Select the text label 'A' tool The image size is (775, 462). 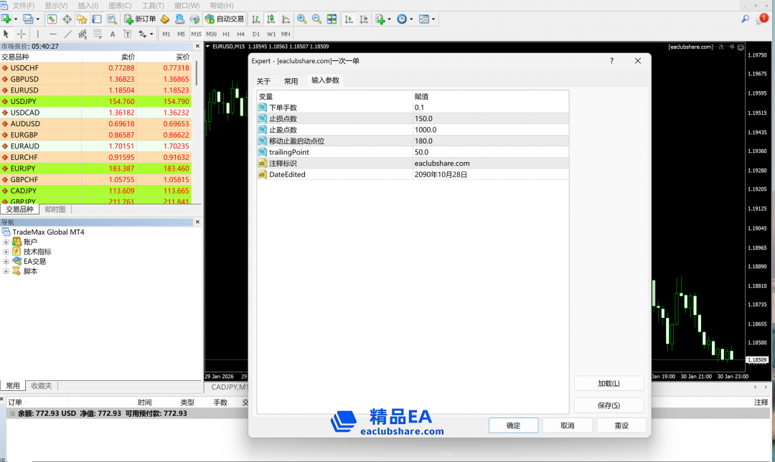click(x=113, y=34)
